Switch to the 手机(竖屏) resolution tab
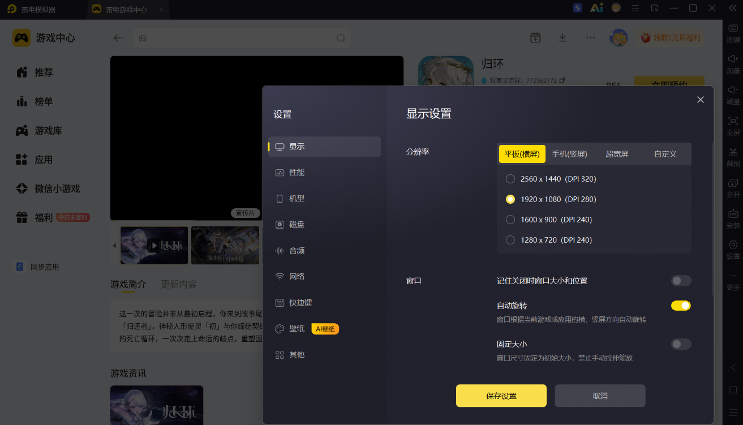Image resolution: width=743 pixels, height=425 pixels. click(570, 154)
